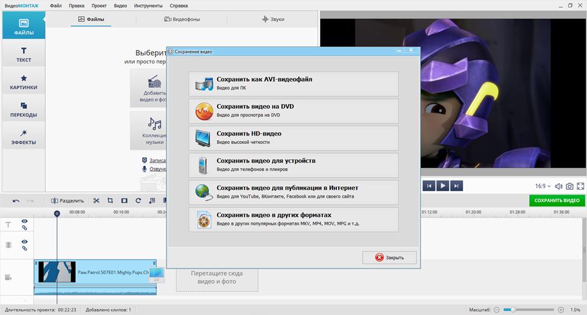587x315 pixels.
Task: Click the Коллекция музыки music icon
Action: 155,123
